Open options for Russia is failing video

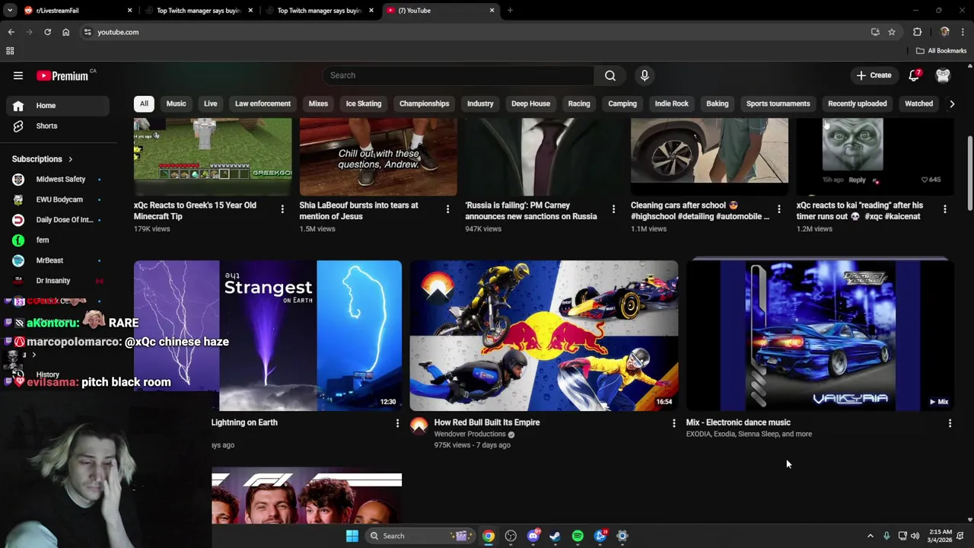613,209
